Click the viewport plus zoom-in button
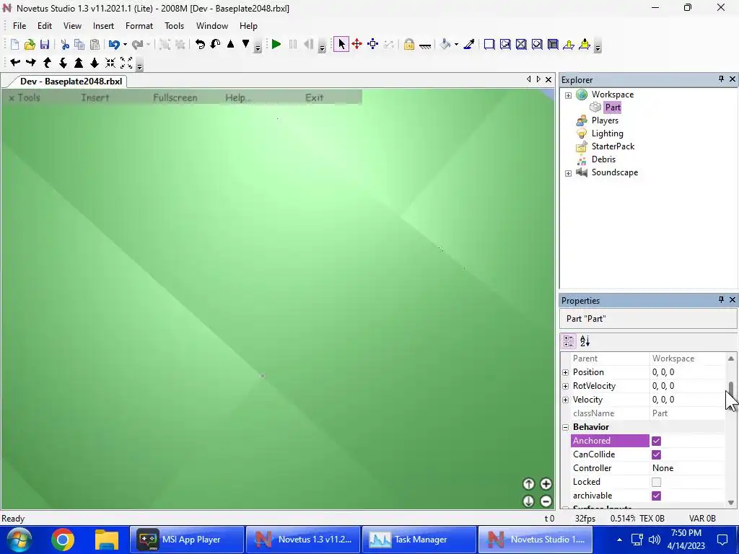739x554 pixels. point(546,484)
